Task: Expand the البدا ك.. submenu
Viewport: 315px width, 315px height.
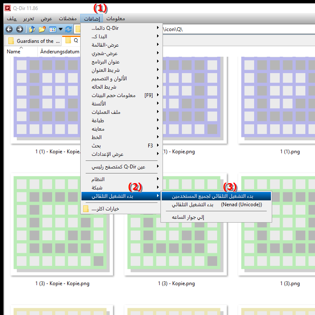Action: (121, 37)
